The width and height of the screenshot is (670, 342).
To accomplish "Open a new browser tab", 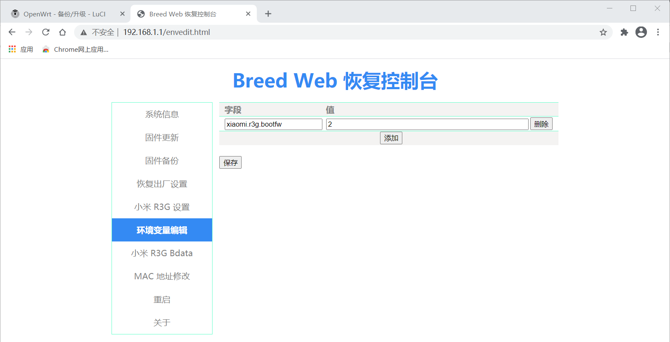I will [268, 14].
